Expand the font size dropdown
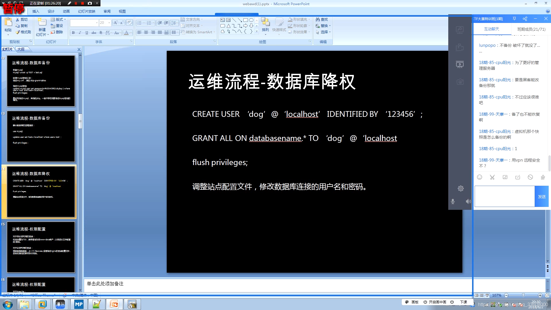The image size is (551, 310). tap(109, 23)
